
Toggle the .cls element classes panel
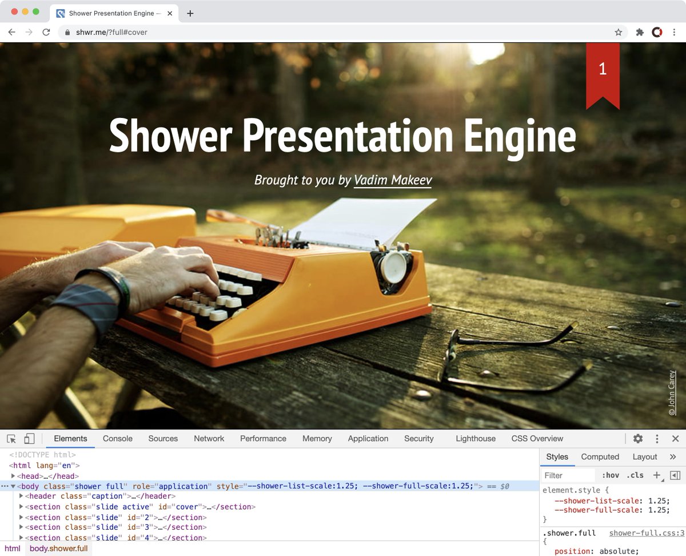click(x=635, y=475)
